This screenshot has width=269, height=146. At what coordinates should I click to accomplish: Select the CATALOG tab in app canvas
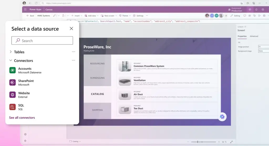[97, 94]
